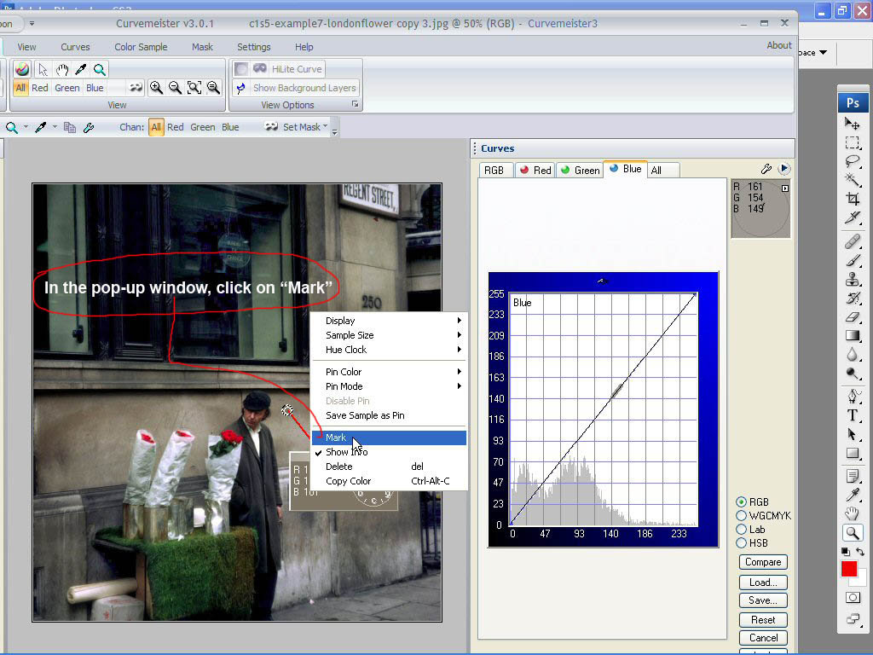Click the zoom in magnifier icon

click(x=156, y=88)
